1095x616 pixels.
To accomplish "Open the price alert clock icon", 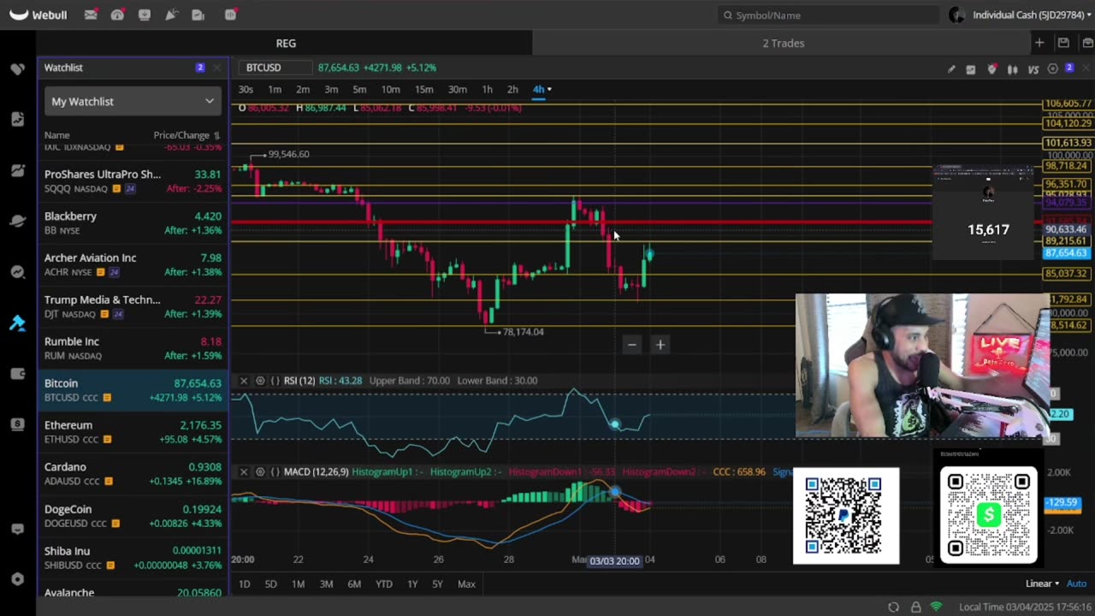I will point(991,68).
